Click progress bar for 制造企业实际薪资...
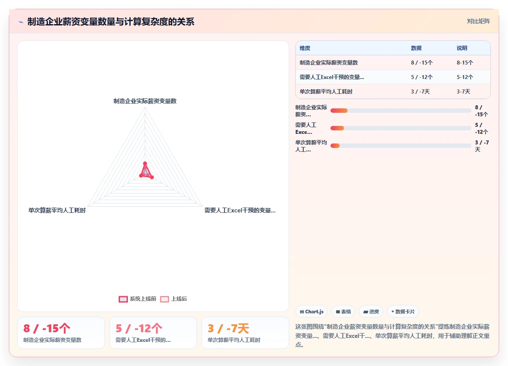 tap(401, 111)
